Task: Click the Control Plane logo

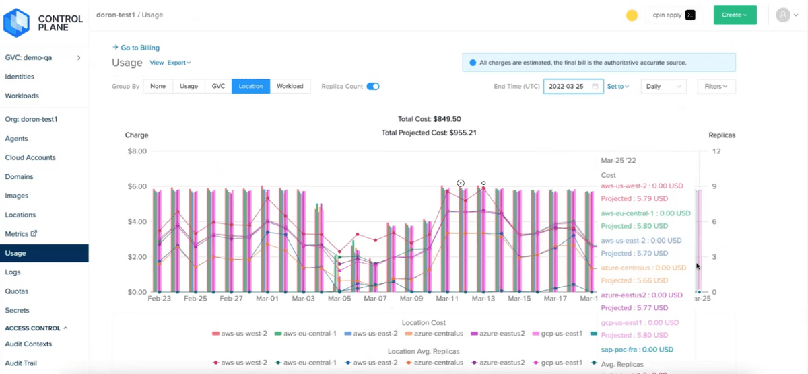Action: coord(44,24)
